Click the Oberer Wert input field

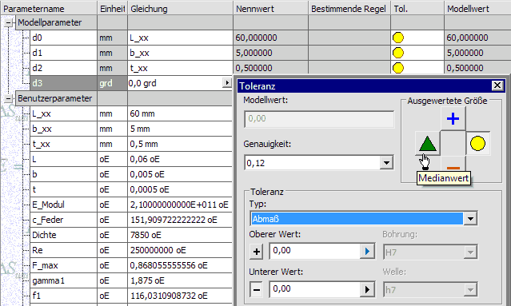(315, 252)
